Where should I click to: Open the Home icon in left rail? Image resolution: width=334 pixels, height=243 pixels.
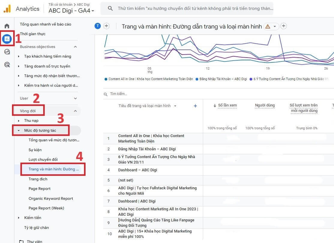tap(7, 26)
